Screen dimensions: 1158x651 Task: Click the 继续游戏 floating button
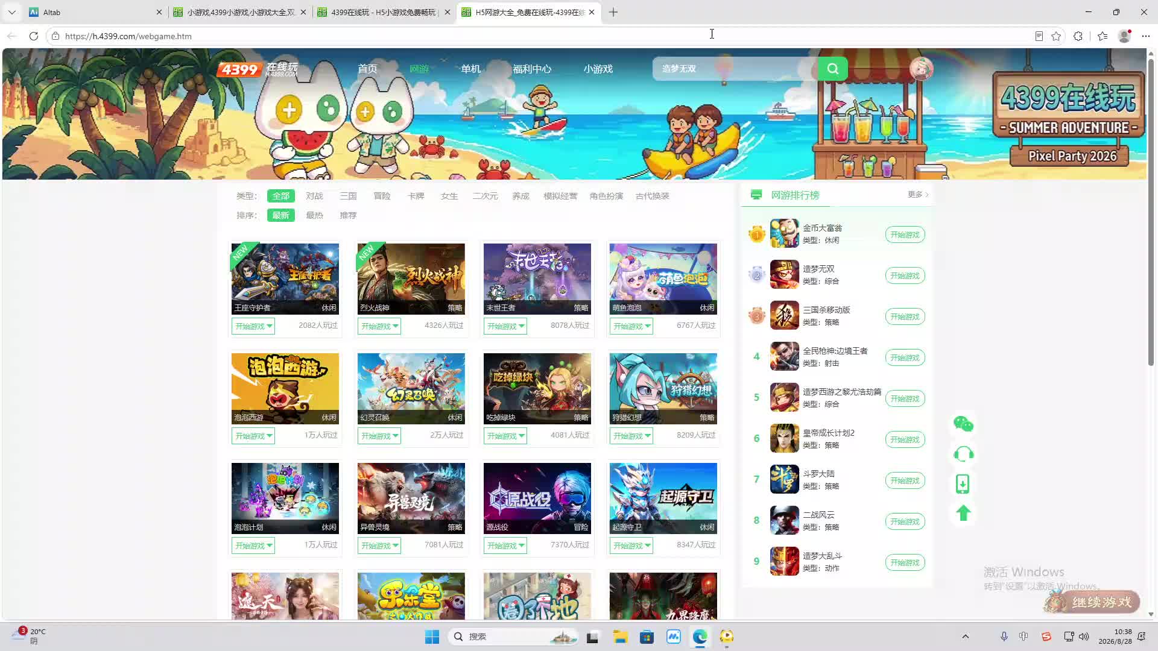pos(1092,602)
